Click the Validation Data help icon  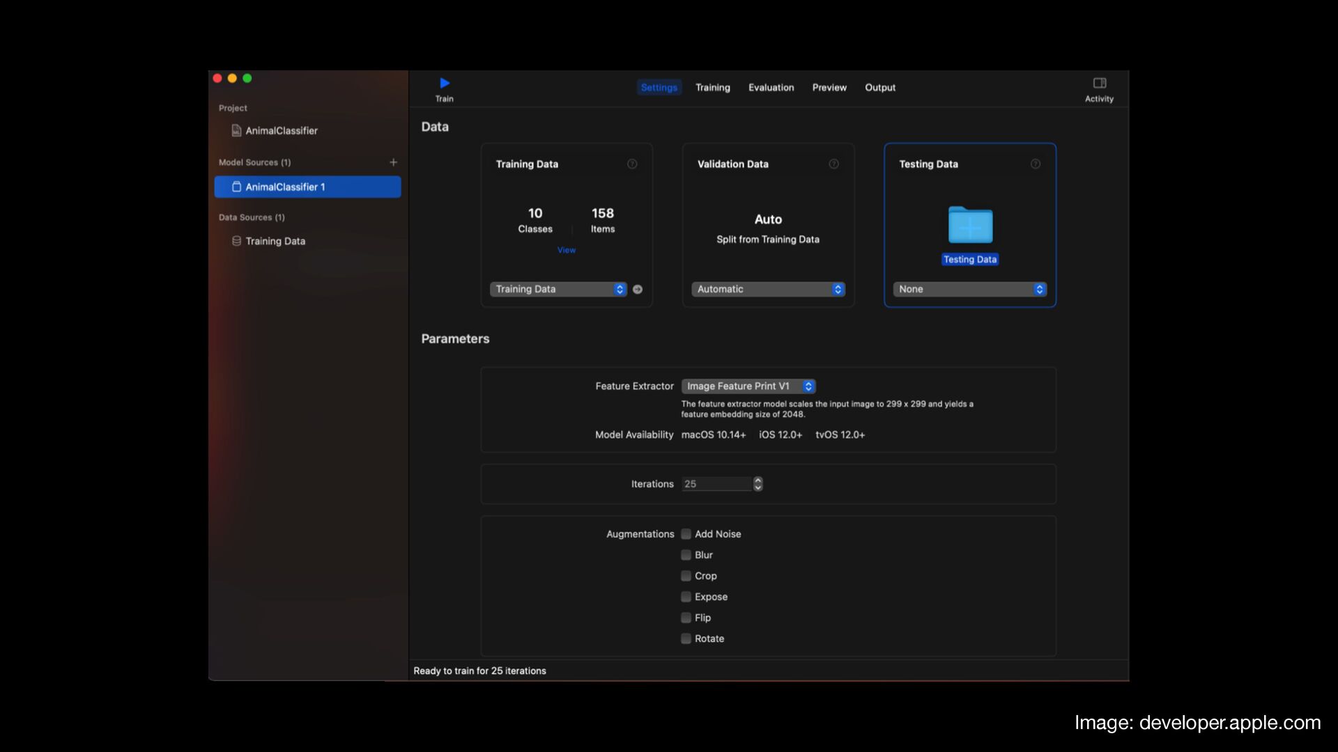pyautogui.click(x=833, y=164)
